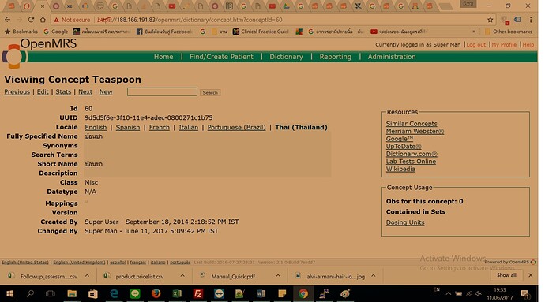Expand options for product.pricelist.csv download
545x302 pixels.
coord(182,276)
